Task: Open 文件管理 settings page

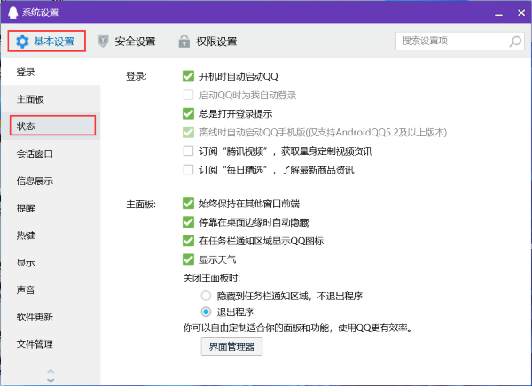Action: click(x=35, y=344)
